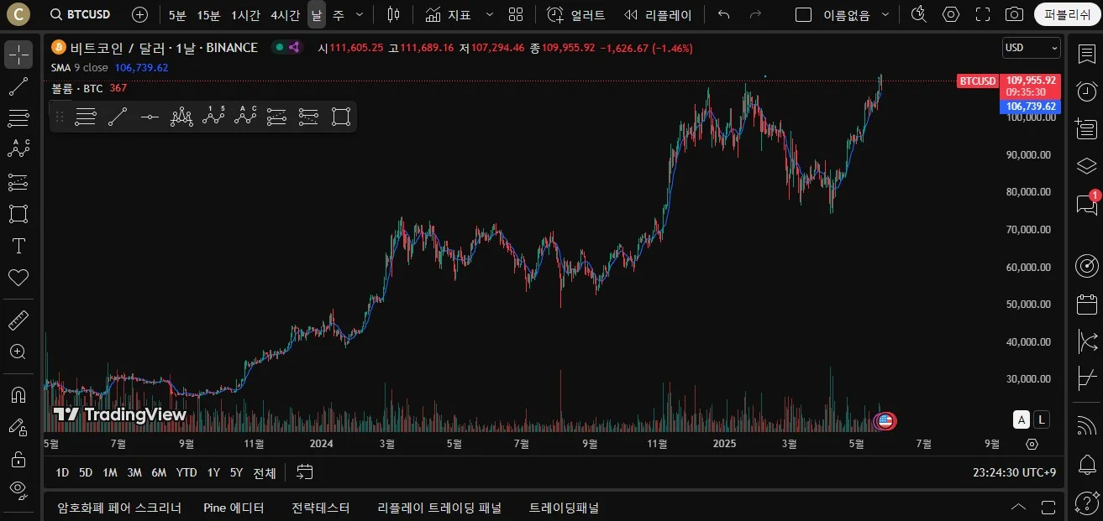Open the candle chart style dropdown
This screenshot has height=521, width=1103.
pos(394,14)
